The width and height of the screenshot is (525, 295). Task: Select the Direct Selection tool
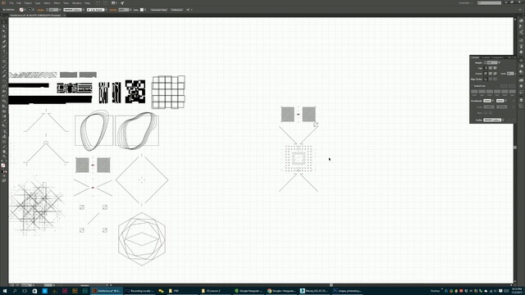point(4,26)
